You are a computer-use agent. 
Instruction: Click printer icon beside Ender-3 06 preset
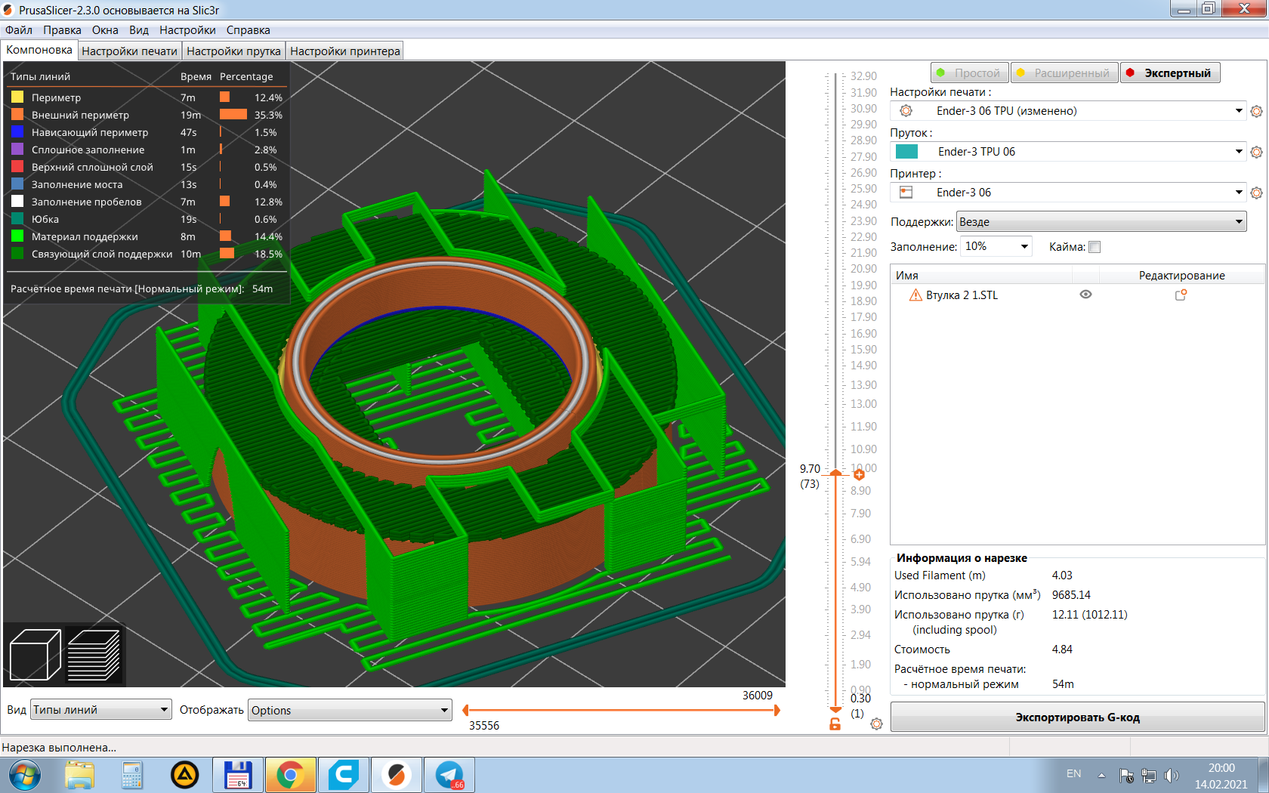(906, 193)
